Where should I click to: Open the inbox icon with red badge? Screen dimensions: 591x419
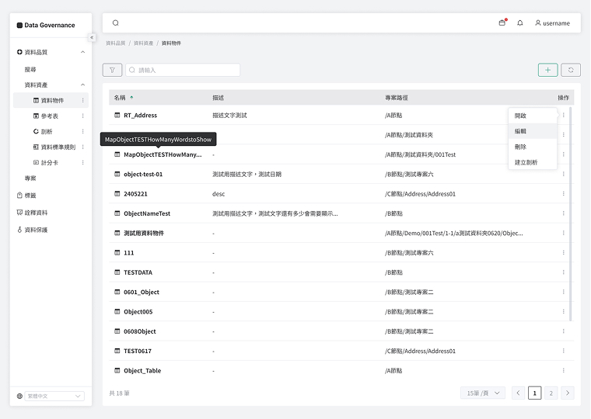[x=502, y=23]
